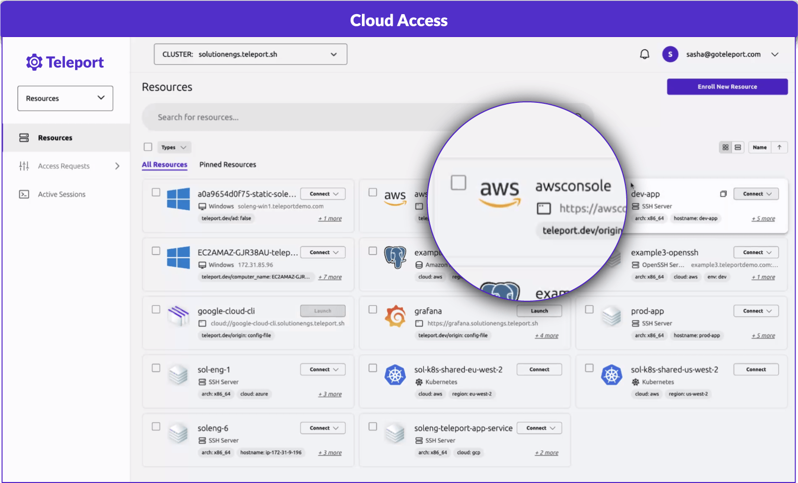Connect to sol-k8s-shared-us-west-2
This screenshot has height=483, width=798.
(756, 369)
